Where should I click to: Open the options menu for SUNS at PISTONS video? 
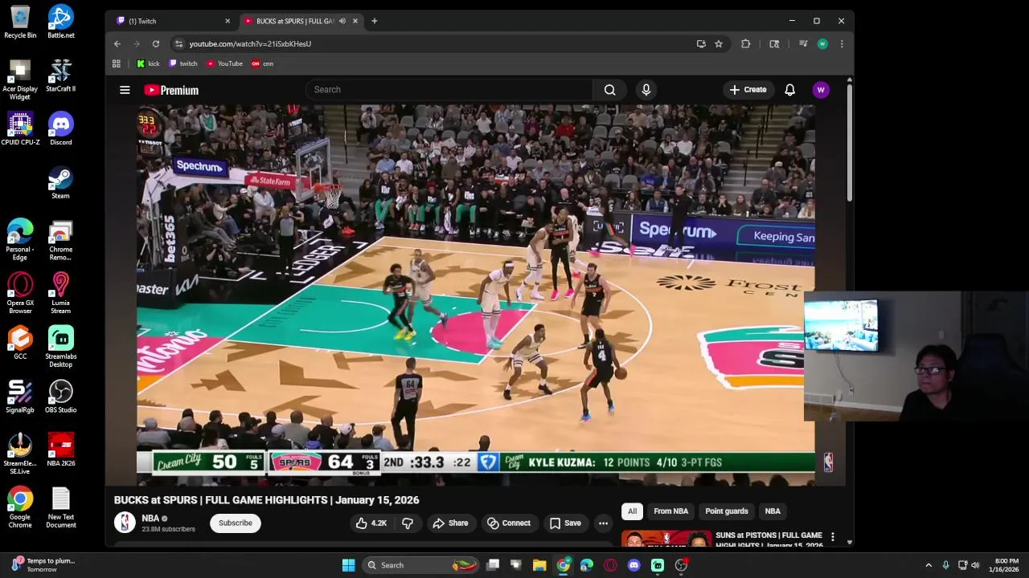tap(832, 536)
